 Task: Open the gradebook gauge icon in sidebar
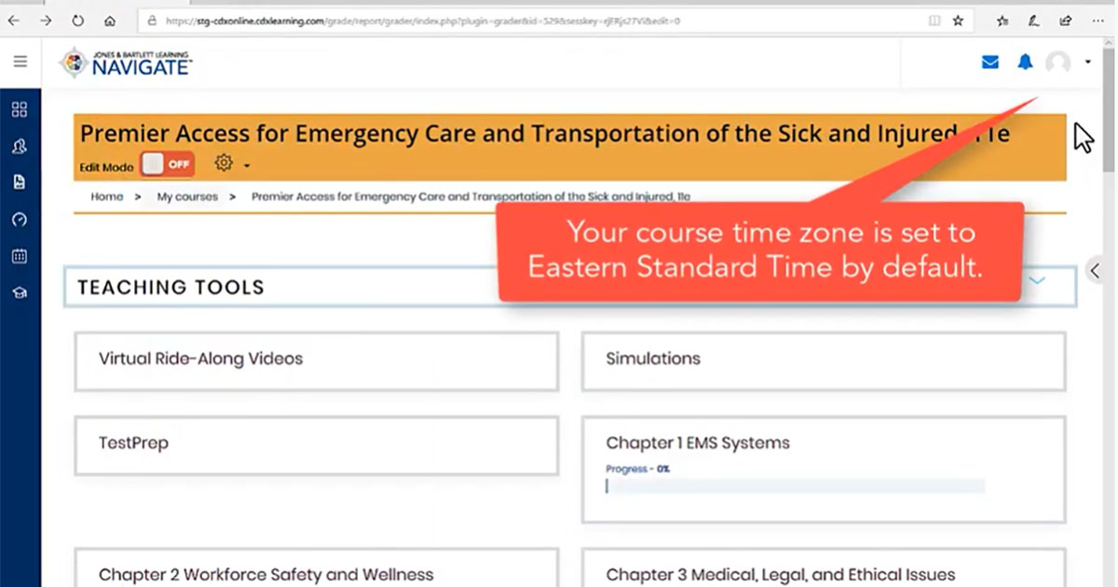point(20,220)
